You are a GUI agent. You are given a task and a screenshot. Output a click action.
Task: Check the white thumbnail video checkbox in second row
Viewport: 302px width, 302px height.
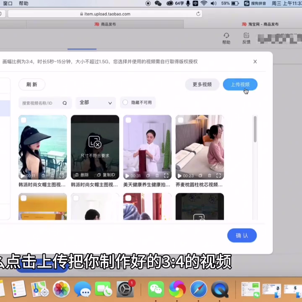click(76, 198)
